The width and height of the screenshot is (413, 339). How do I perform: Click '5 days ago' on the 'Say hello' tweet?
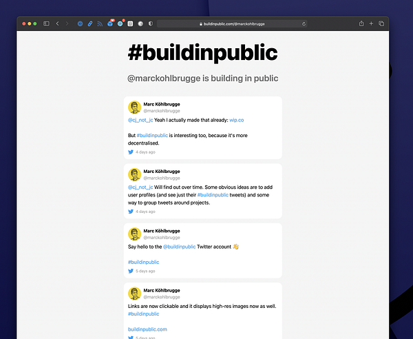(145, 271)
